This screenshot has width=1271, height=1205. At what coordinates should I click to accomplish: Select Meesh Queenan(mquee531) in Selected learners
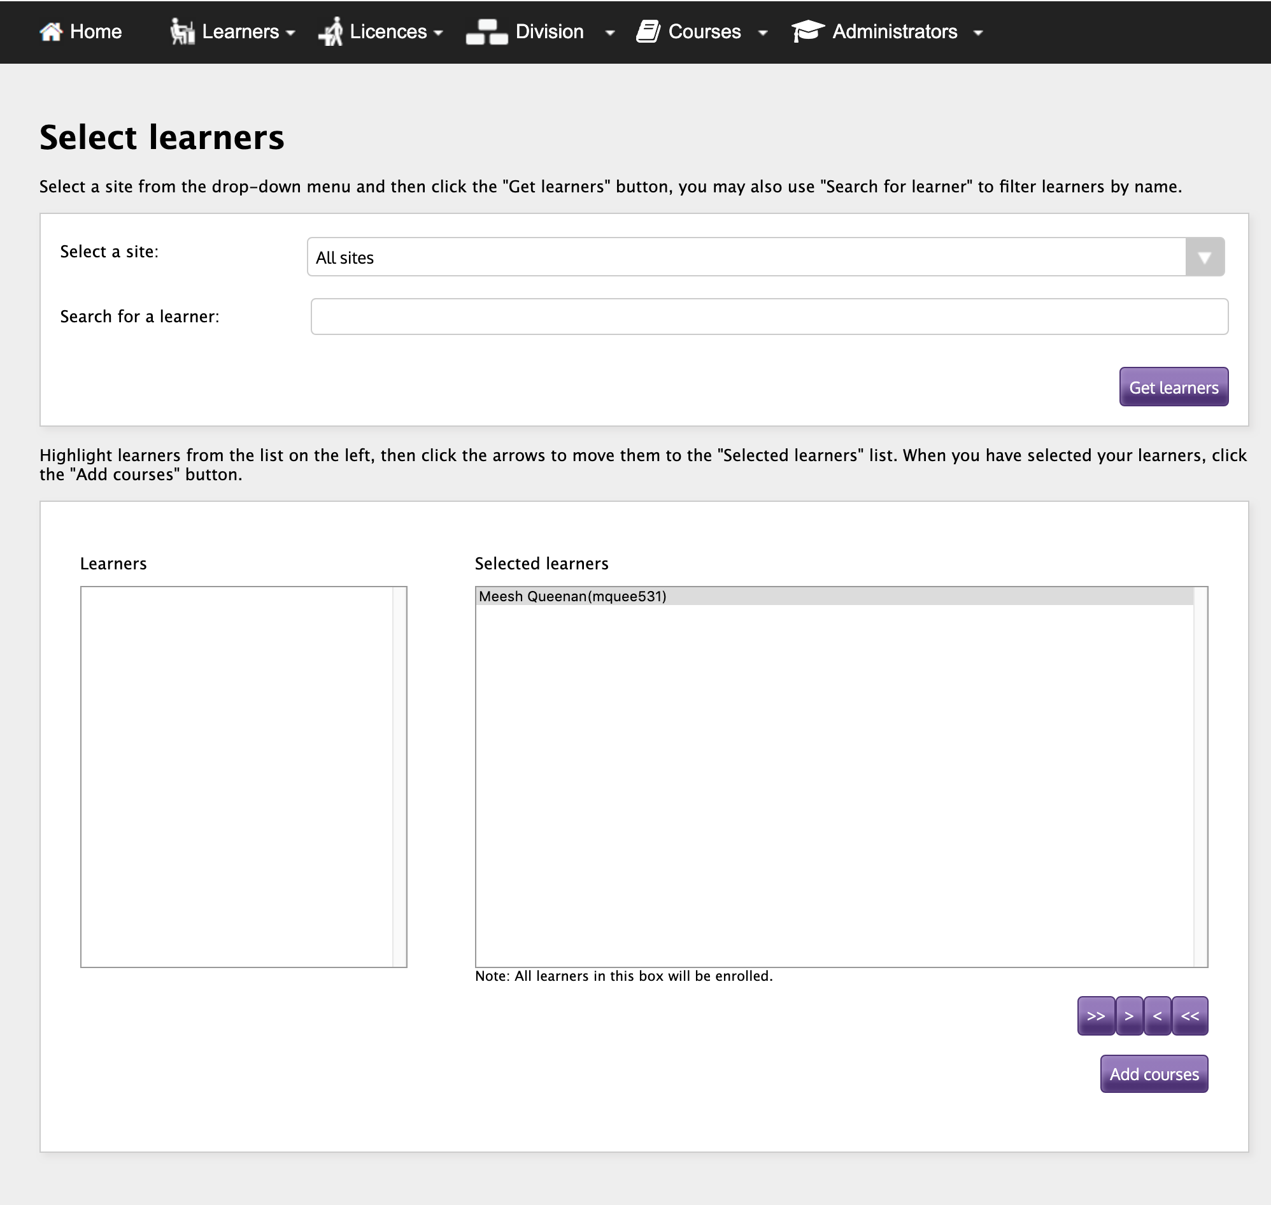(x=834, y=596)
